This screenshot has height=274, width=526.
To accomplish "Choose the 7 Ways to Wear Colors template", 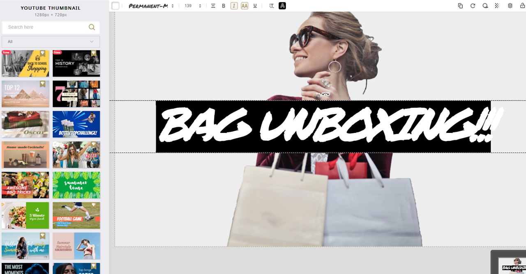I will point(76,94).
